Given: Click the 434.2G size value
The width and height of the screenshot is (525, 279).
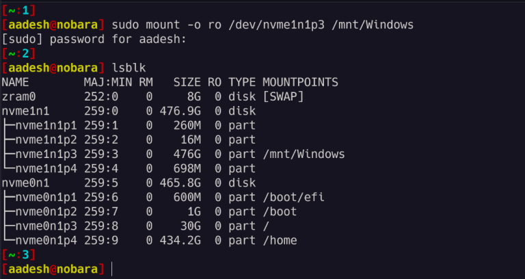Looking at the screenshot, I should coord(180,241).
